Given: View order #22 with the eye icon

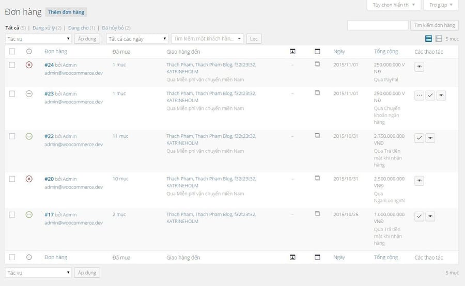Looking at the screenshot, I should [x=430, y=138].
